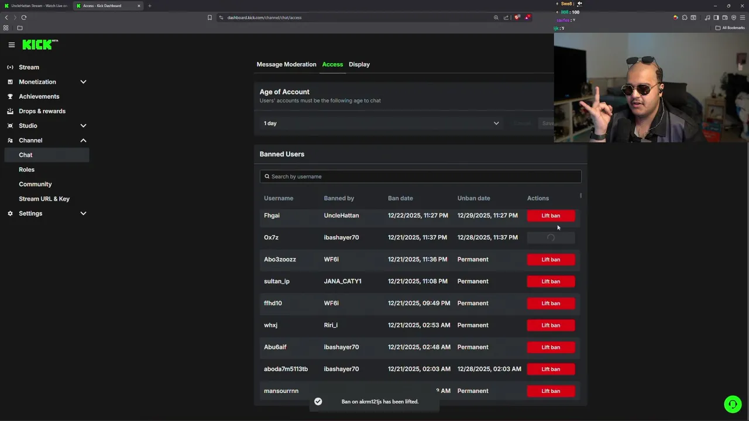Click the Banned by column header
749x421 pixels.
coord(339,198)
